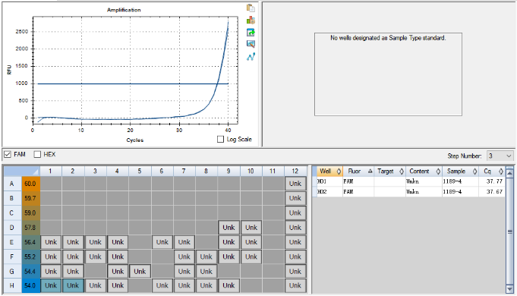517x296 pixels.
Task: Select the H02 results row well cell
Action: click(x=329, y=191)
